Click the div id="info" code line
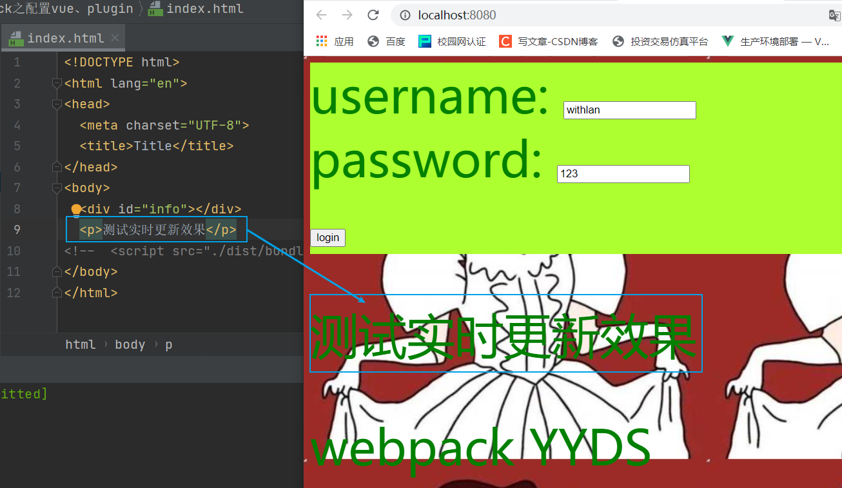This screenshot has width=842, height=488. (161, 209)
